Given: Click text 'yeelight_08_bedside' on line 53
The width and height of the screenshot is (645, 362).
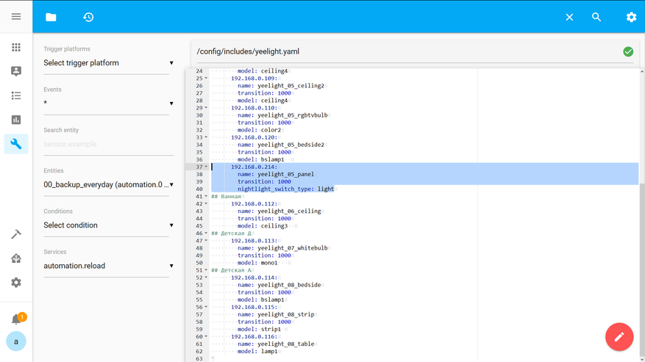Looking at the screenshot, I should point(289,285).
